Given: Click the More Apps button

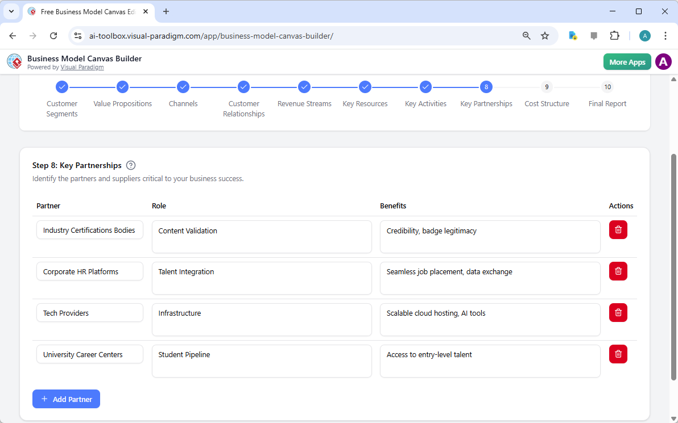Looking at the screenshot, I should (627, 61).
